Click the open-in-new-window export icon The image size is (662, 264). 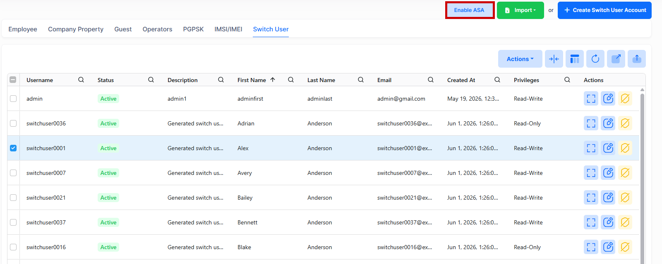tap(616, 59)
